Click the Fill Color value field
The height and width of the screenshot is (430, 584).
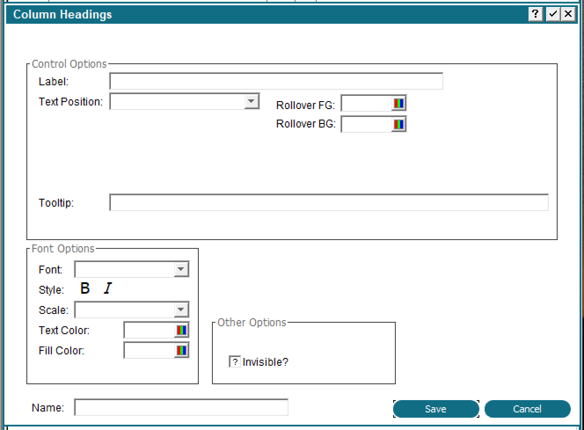pos(149,350)
